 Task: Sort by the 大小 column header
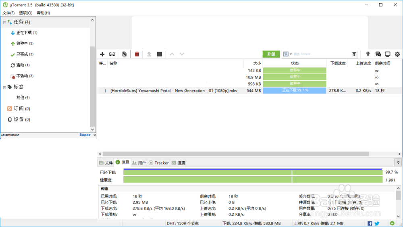(x=253, y=63)
